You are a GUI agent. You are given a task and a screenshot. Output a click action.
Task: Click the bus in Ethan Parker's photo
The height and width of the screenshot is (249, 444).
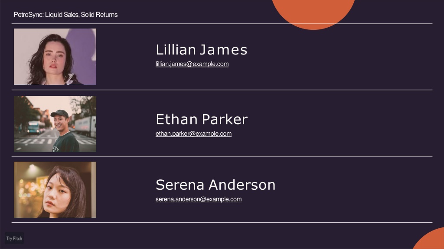[35, 127]
